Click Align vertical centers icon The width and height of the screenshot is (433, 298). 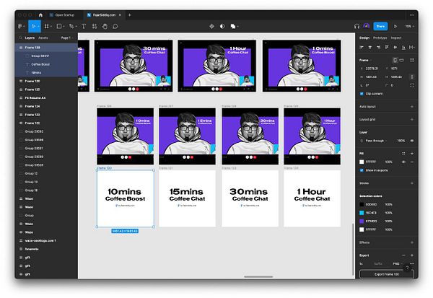[395, 47]
